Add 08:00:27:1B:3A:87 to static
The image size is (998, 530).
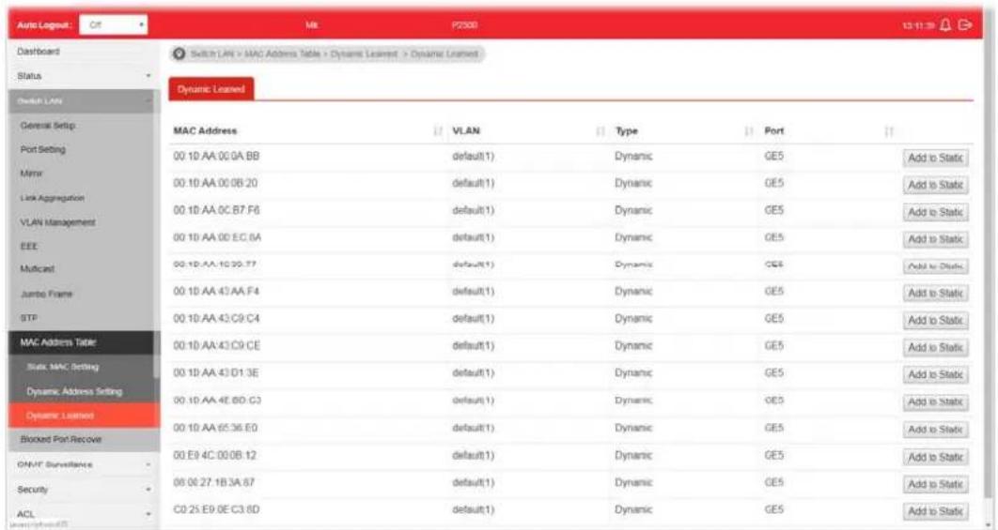click(935, 484)
